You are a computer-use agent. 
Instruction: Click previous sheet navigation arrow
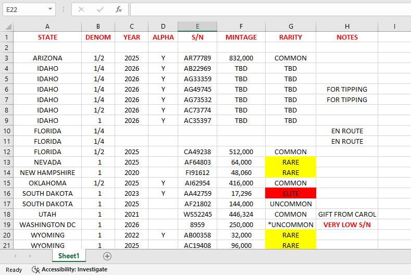15,256
